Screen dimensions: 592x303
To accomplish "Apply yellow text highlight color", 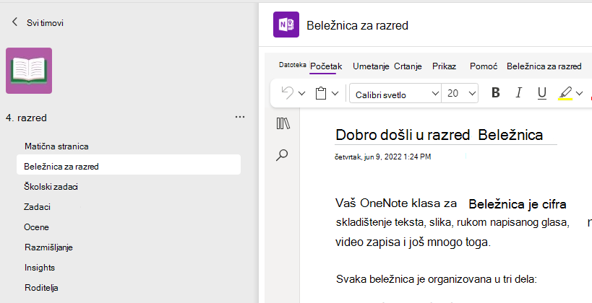I will click(x=565, y=93).
